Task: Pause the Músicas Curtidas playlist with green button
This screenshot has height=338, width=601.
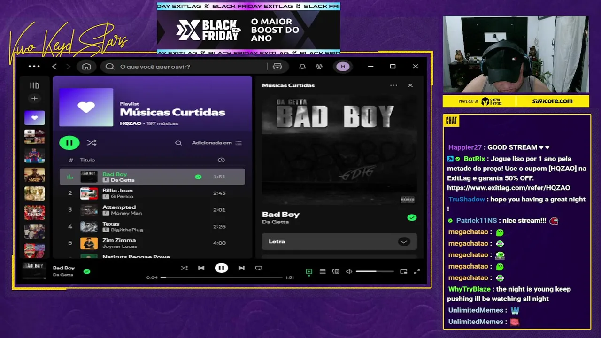Action: coord(69,143)
